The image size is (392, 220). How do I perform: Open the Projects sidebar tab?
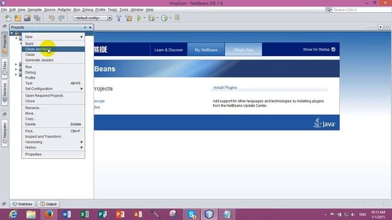point(4,45)
